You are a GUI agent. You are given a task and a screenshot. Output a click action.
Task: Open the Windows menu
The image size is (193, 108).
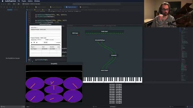click(37, 1)
